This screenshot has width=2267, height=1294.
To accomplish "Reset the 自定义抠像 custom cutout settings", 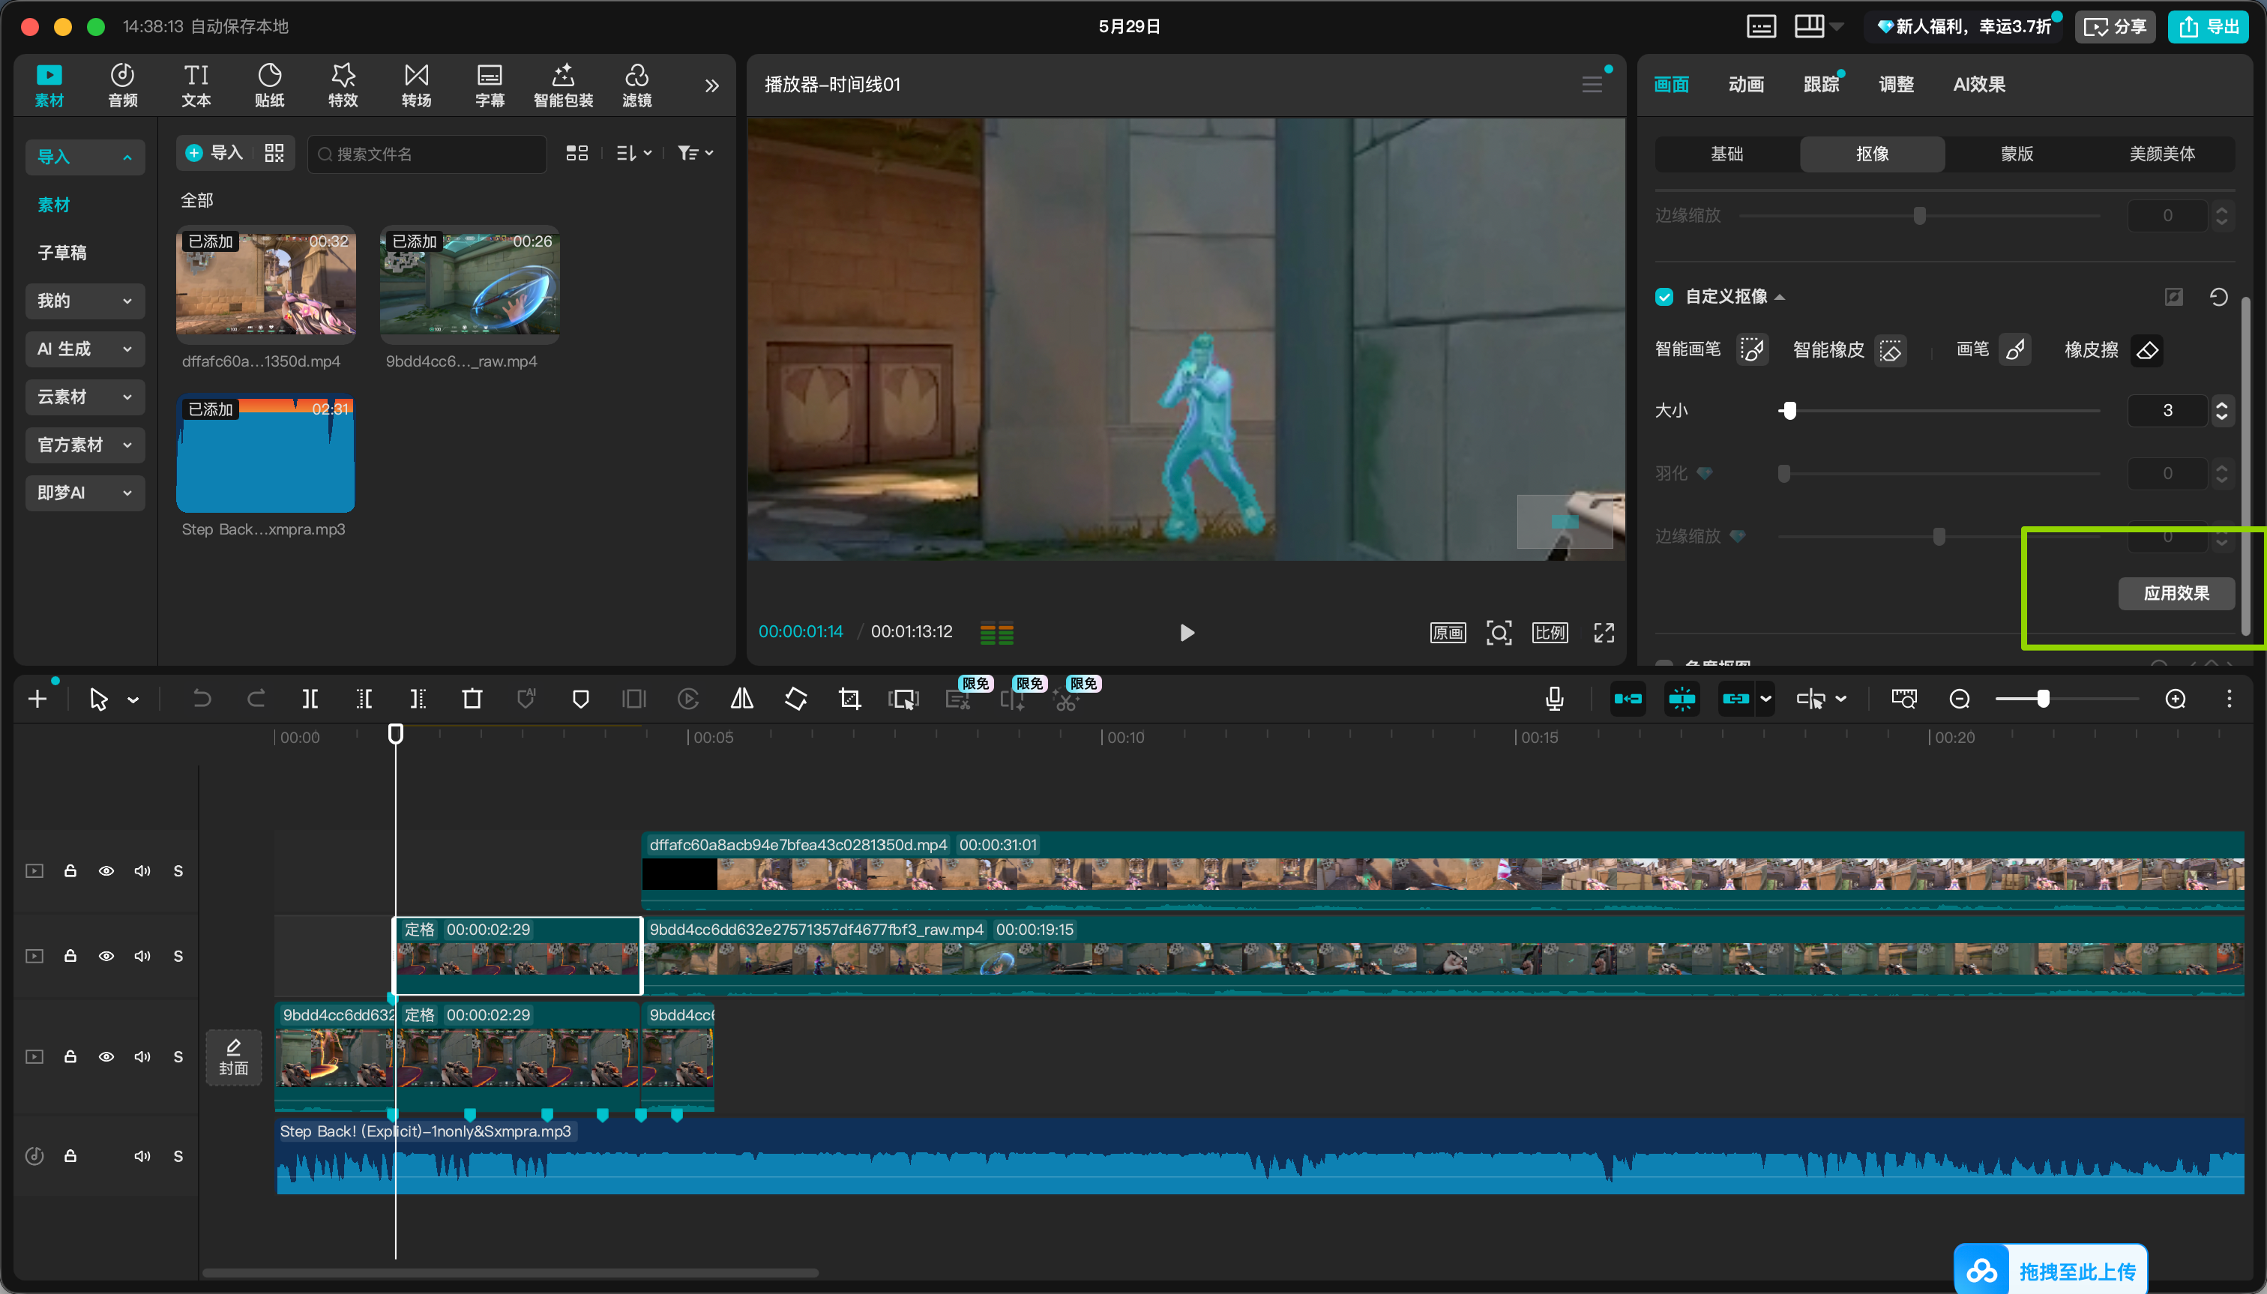I will (2218, 297).
